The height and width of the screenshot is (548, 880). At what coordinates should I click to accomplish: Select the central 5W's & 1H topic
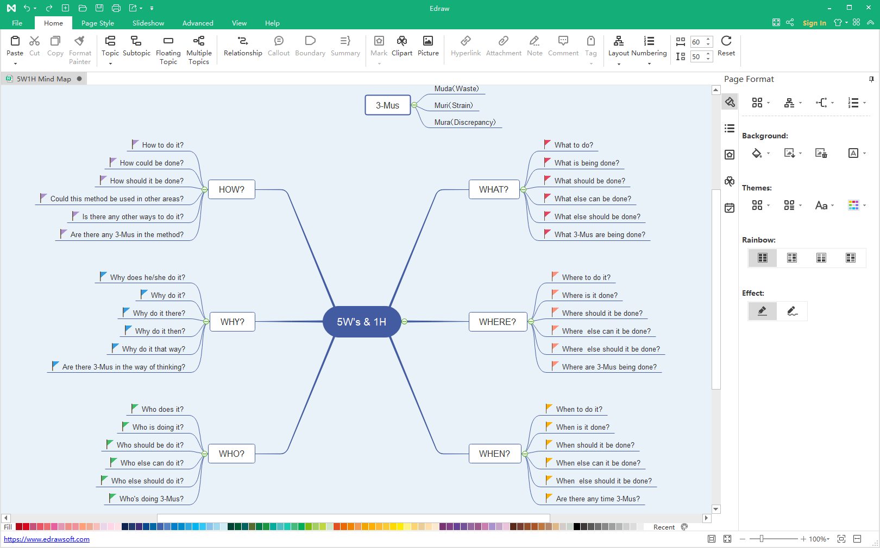(x=361, y=322)
